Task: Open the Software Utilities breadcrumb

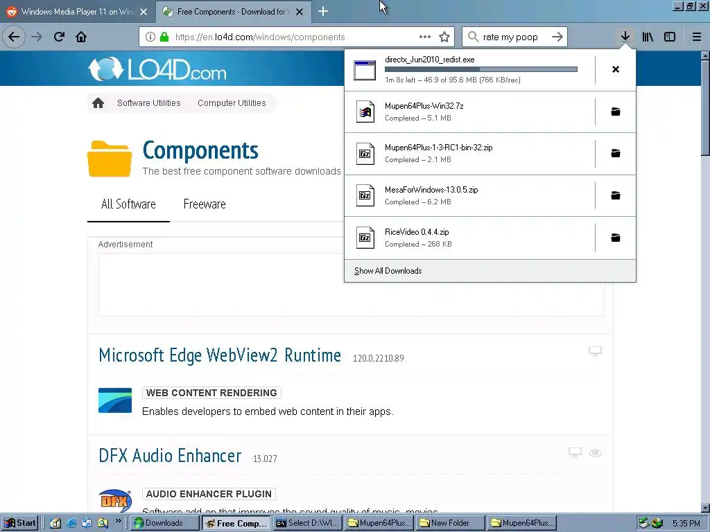Action: [x=148, y=103]
